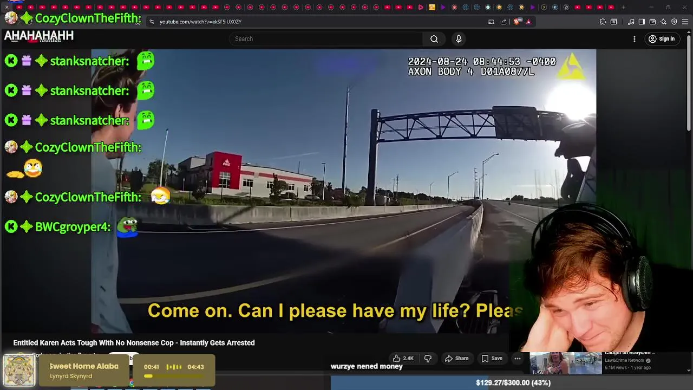Switch to the orange-icon tab
Image resolution: width=693 pixels, height=390 pixels.
click(432, 7)
